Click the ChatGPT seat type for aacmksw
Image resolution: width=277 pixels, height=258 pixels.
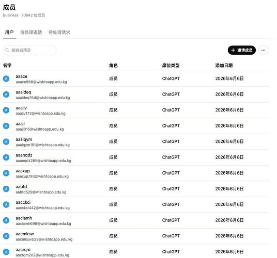pos(171,236)
